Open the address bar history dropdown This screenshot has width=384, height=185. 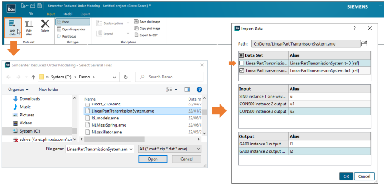[115, 77]
